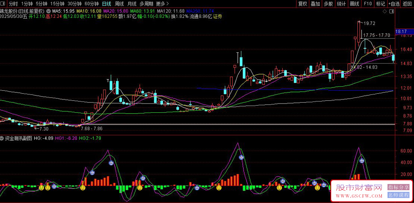Select the 日线 daily chart tab
The height and width of the screenshot is (203, 414).
coord(107,4)
